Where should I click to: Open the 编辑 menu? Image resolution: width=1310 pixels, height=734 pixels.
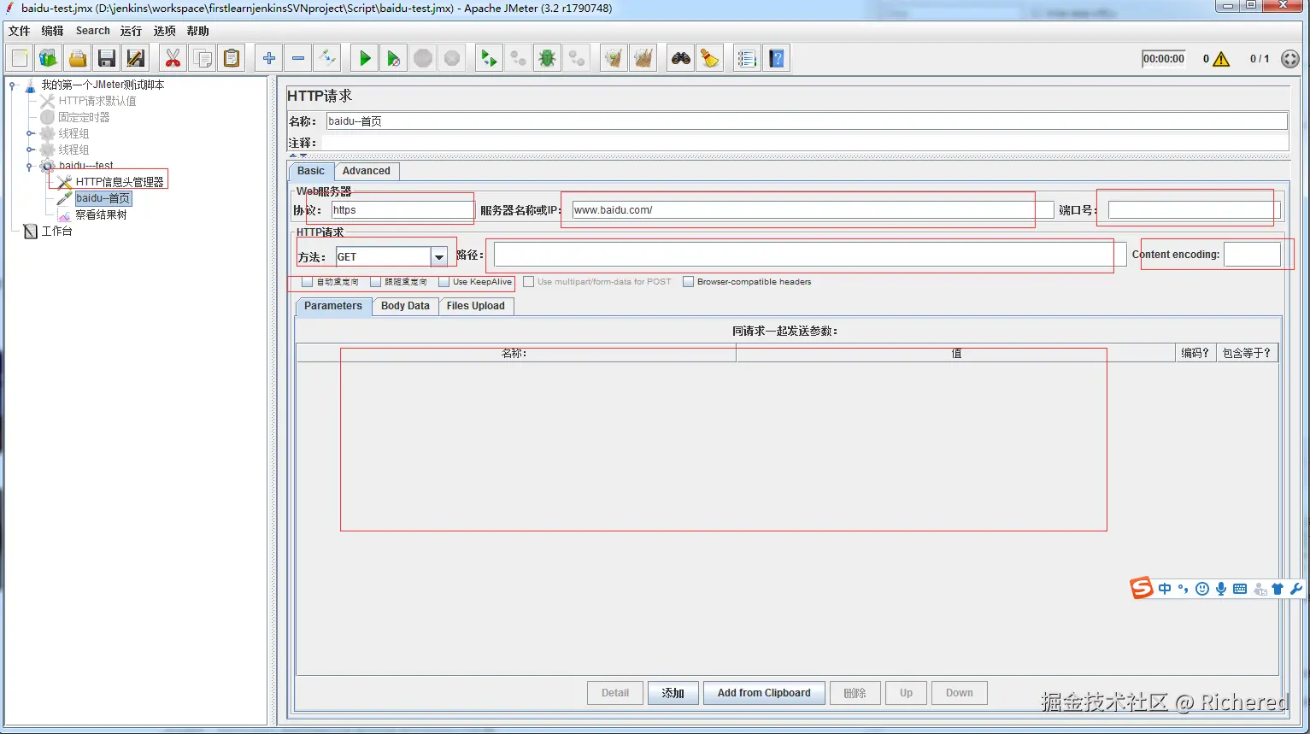(x=52, y=31)
